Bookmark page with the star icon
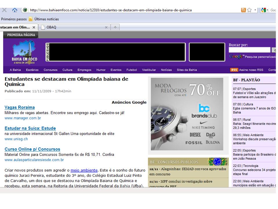 (249, 10)
